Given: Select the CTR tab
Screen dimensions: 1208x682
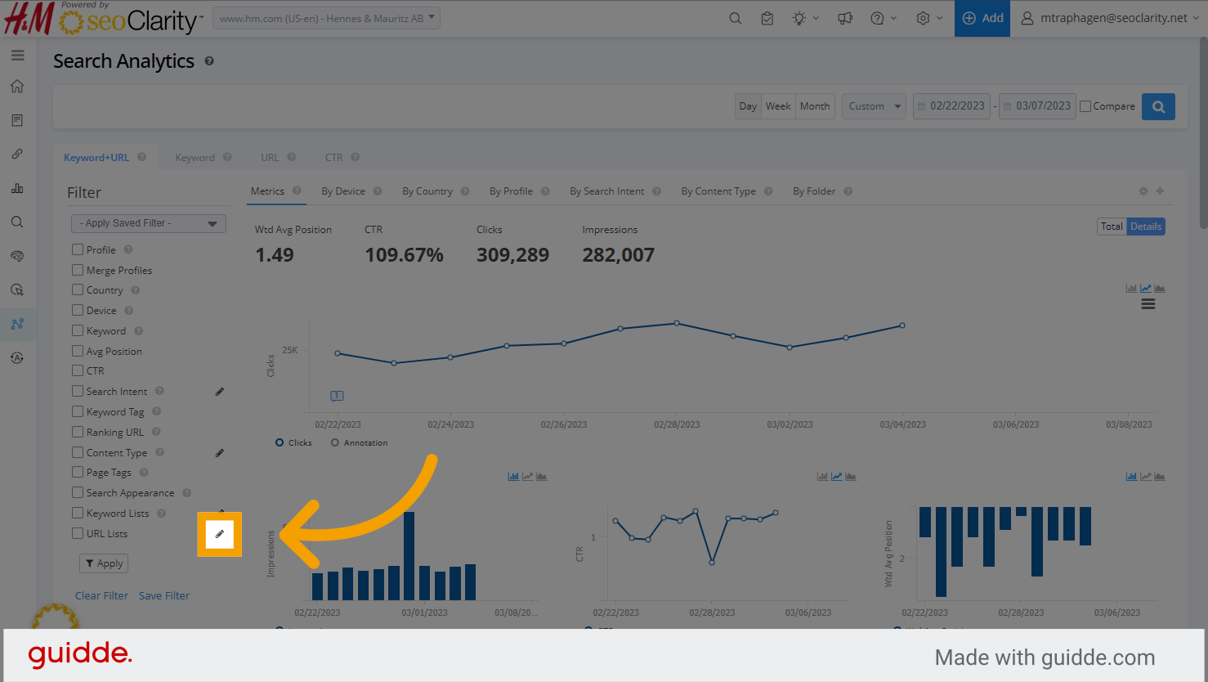Looking at the screenshot, I should pos(334,158).
